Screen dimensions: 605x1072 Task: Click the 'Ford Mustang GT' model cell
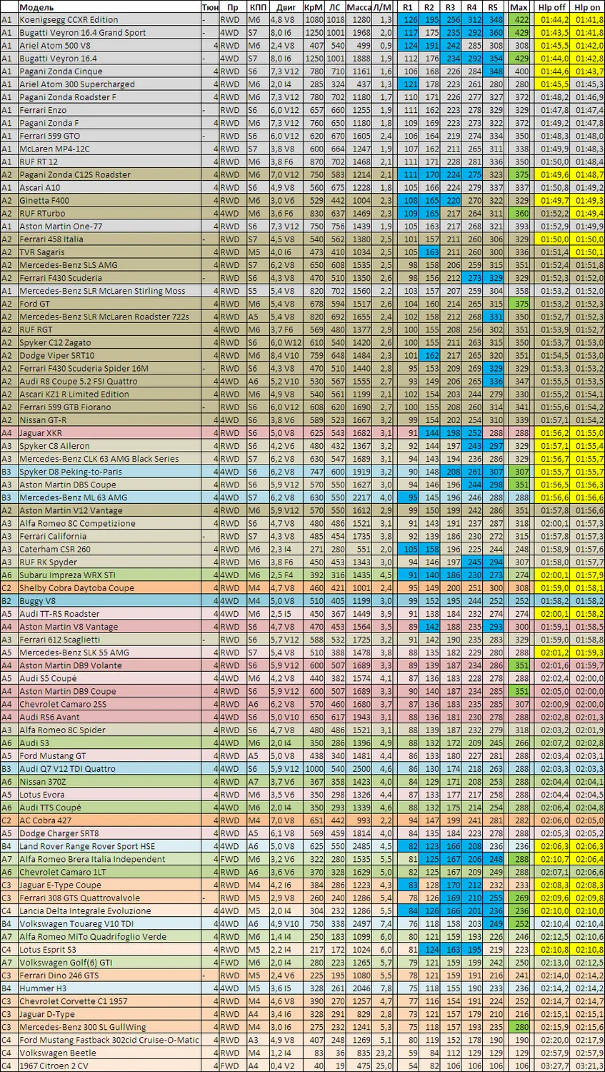[x=109, y=756]
